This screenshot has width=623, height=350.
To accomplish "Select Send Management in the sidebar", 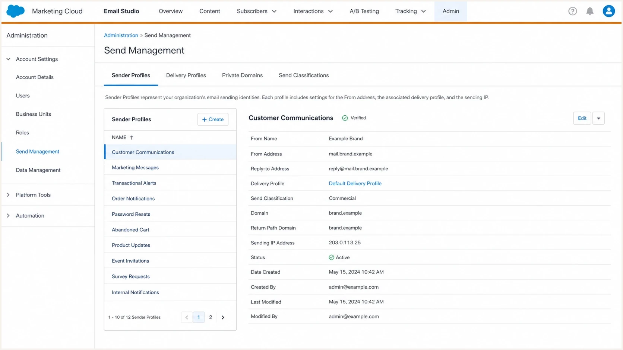I will pyautogui.click(x=38, y=152).
